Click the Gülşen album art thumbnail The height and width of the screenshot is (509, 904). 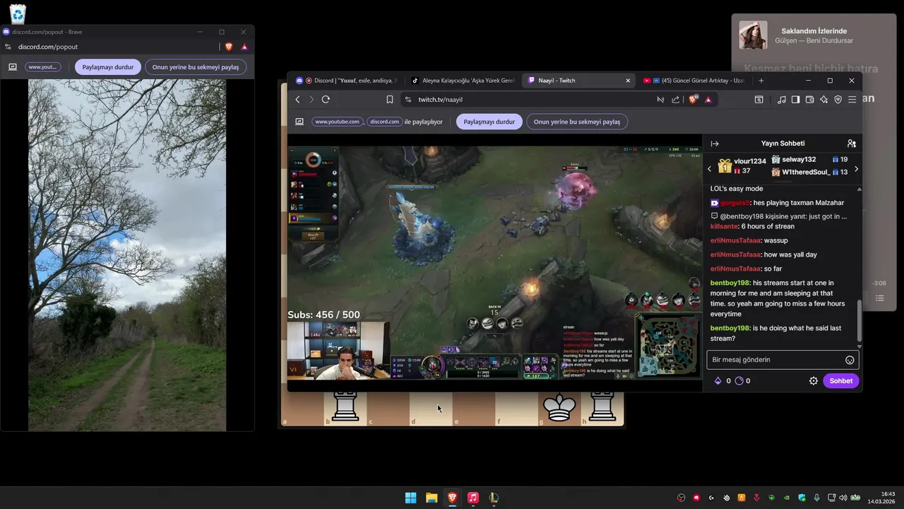tap(753, 35)
